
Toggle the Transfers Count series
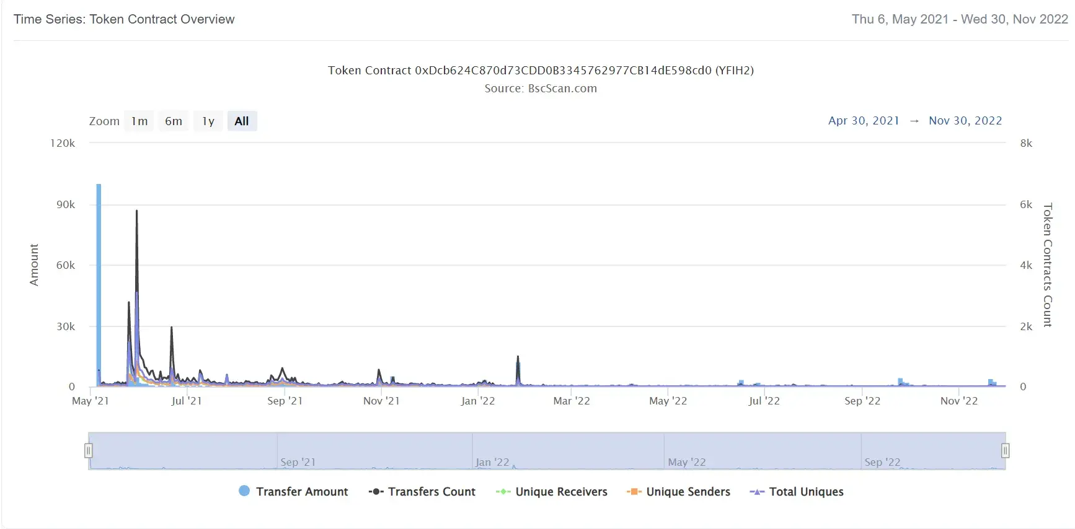(422, 491)
